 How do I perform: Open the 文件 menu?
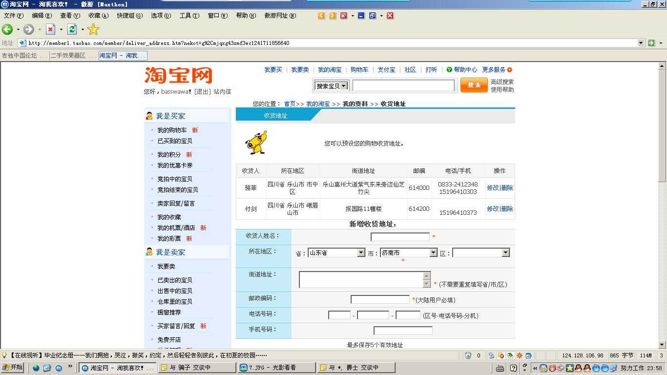coord(13,16)
